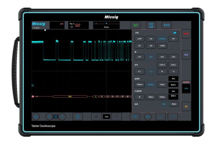Viewport: 216px width, 144px height.
Task: Edit baud rate 80% sample point
Action: tap(174, 78)
